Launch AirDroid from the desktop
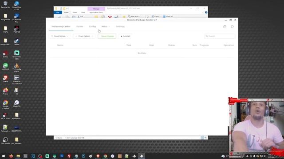Image resolution: width=284 pixels, height=159 pixels. point(5,67)
